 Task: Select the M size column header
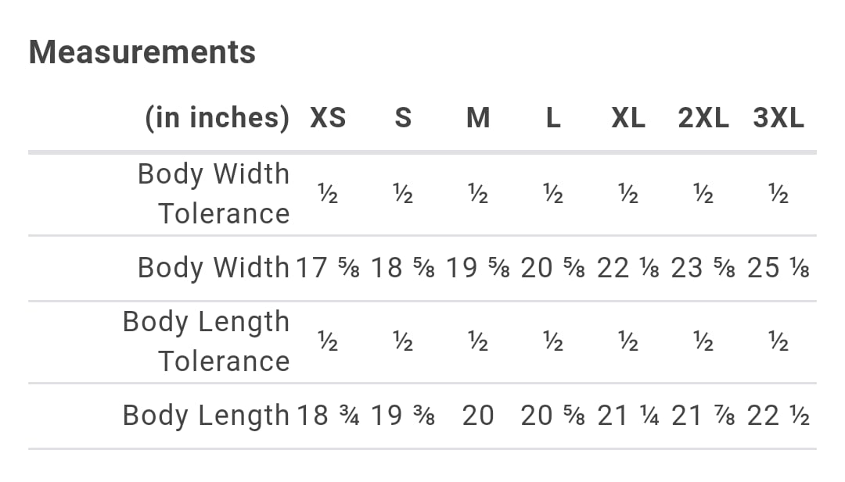click(x=478, y=118)
